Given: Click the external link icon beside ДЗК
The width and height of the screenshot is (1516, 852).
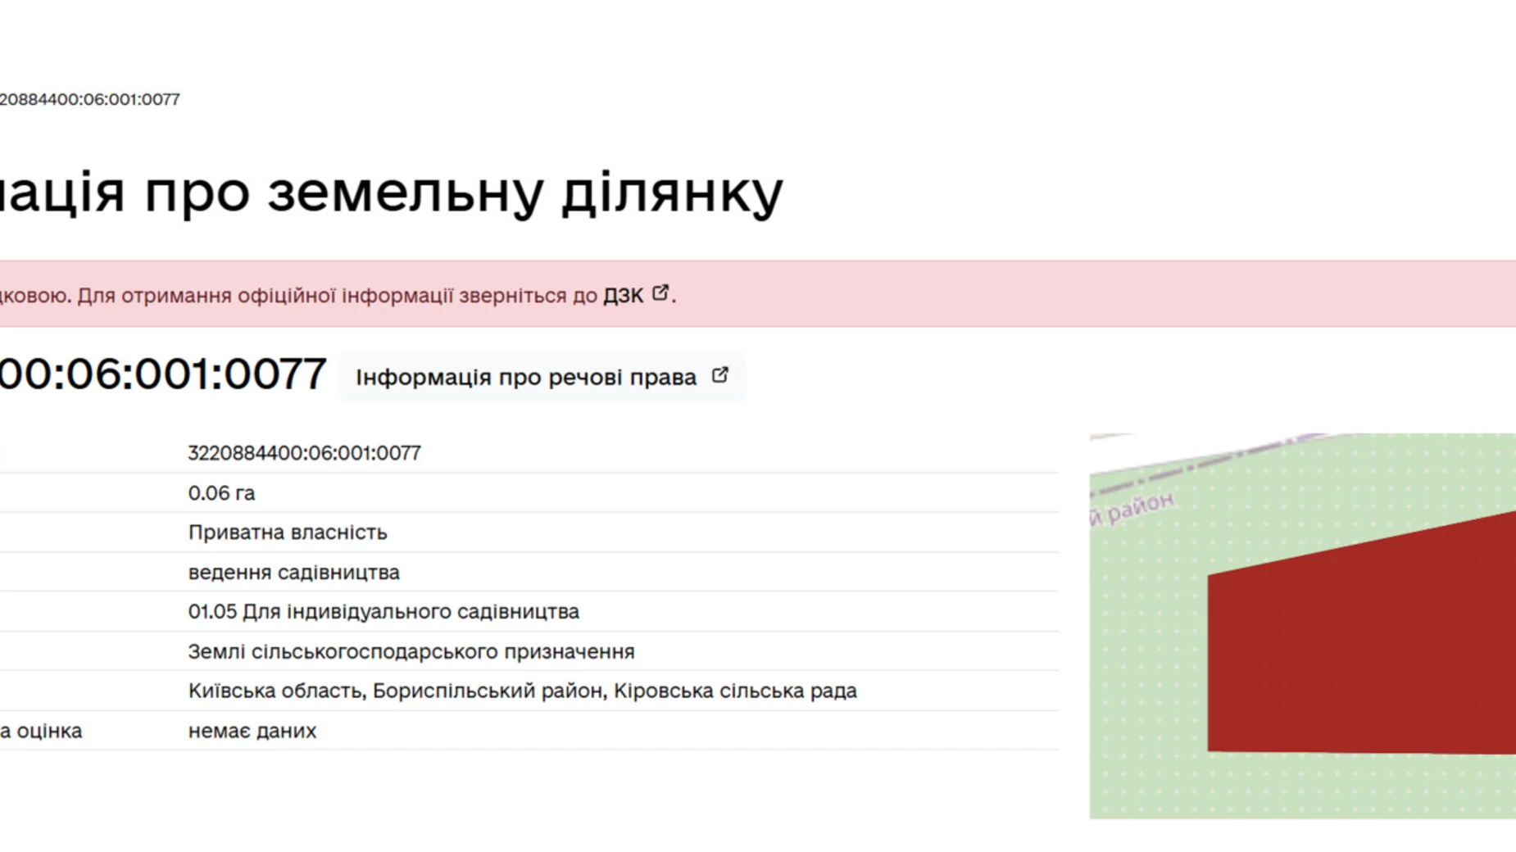Looking at the screenshot, I should point(660,293).
